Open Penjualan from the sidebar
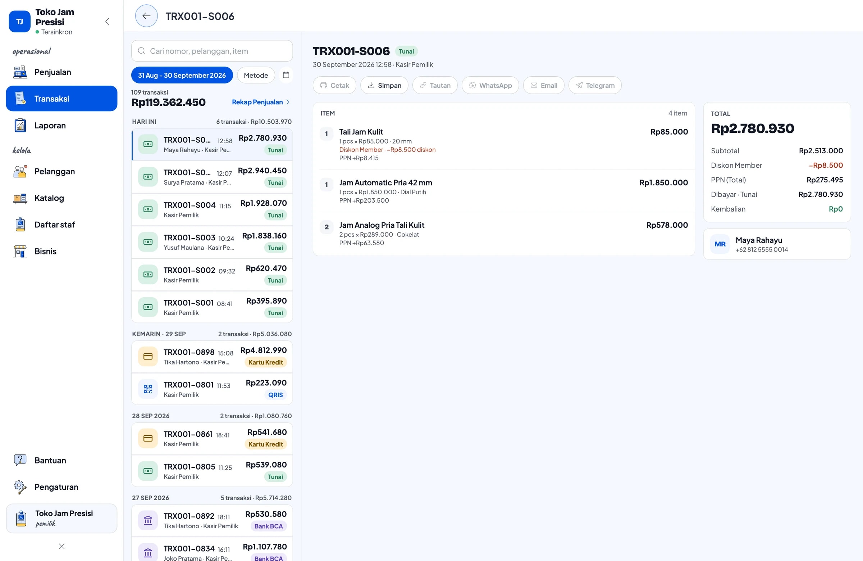The width and height of the screenshot is (863, 561). click(x=61, y=72)
